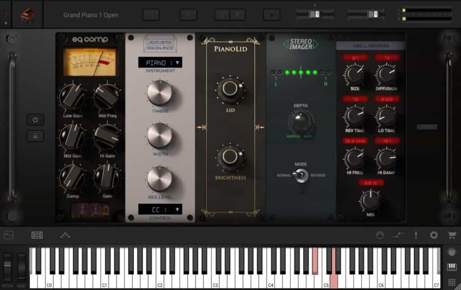Click the PianoLid title

(x=230, y=49)
